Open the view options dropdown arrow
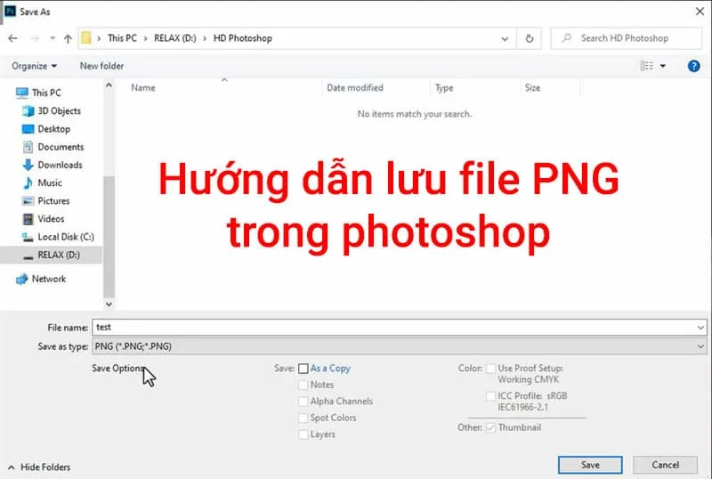The image size is (712, 479). tap(663, 67)
